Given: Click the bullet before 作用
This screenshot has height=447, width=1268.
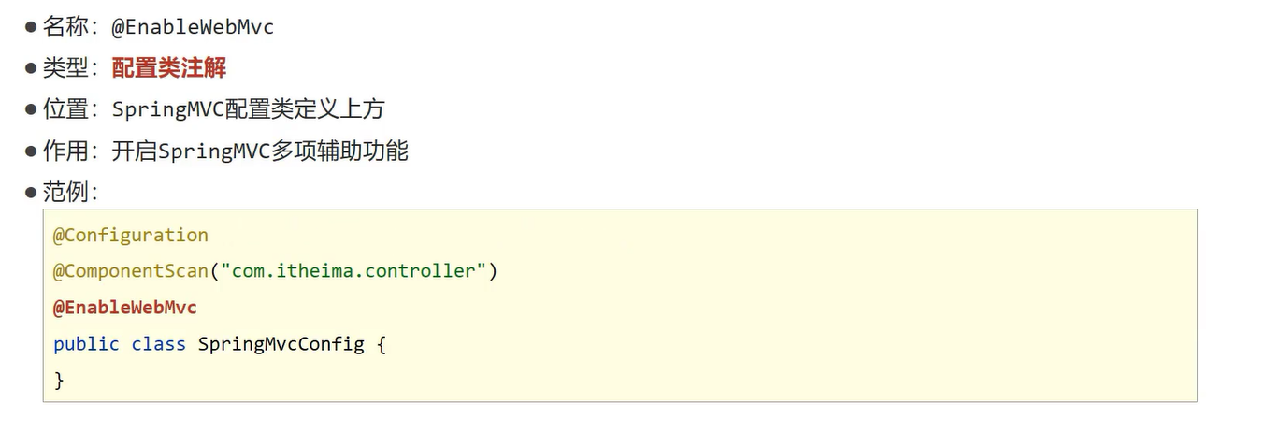Looking at the screenshot, I should click(x=31, y=151).
